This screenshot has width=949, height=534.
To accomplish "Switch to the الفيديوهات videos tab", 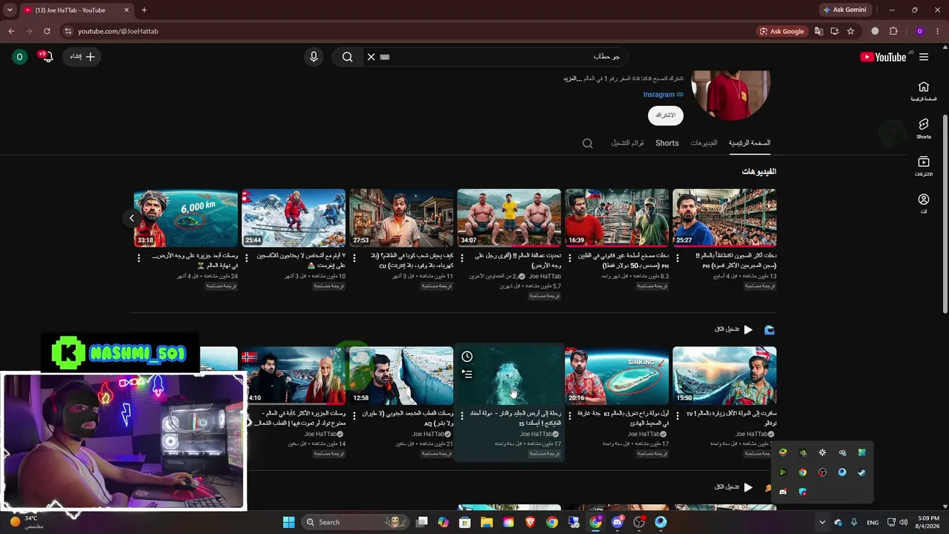I will (704, 143).
